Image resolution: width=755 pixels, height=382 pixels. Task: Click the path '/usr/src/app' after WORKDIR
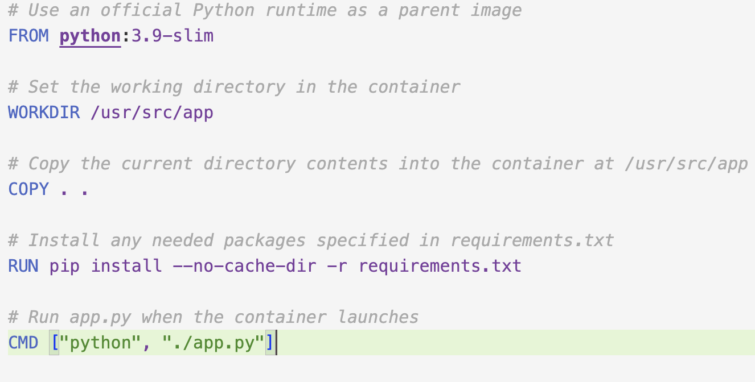pyautogui.click(x=152, y=113)
